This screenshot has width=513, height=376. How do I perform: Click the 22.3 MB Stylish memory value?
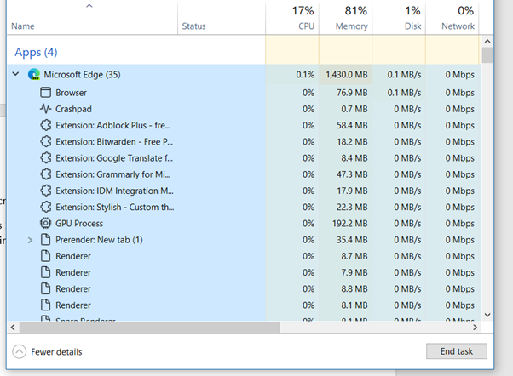(x=352, y=207)
